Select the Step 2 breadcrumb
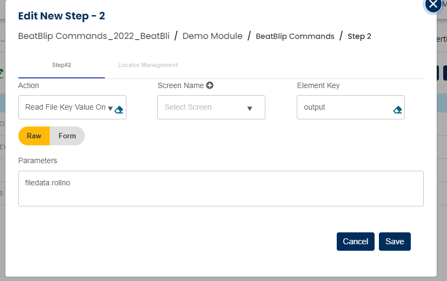 [x=359, y=36]
